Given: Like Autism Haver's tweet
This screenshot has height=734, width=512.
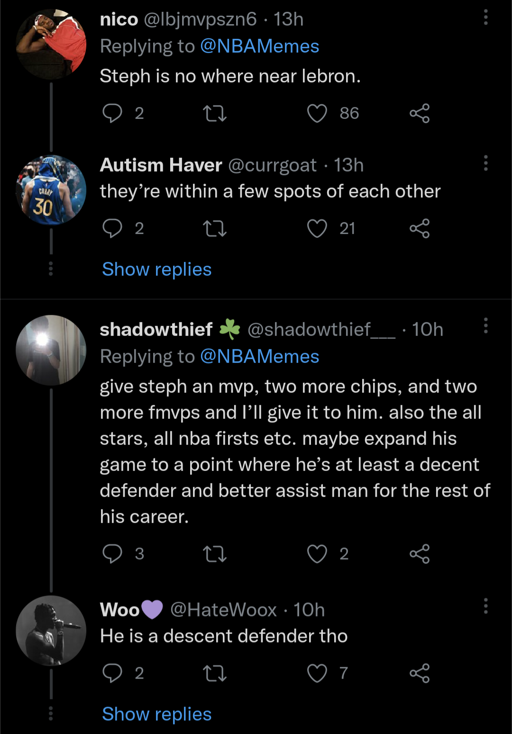Looking at the screenshot, I should click(x=317, y=229).
